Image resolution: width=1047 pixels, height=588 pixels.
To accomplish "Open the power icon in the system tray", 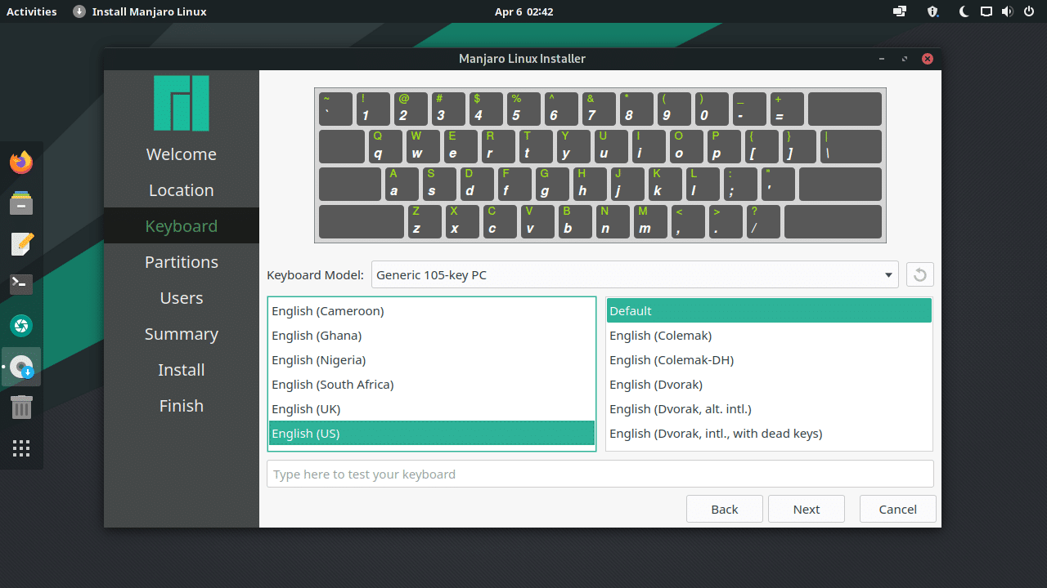I will (1029, 11).
